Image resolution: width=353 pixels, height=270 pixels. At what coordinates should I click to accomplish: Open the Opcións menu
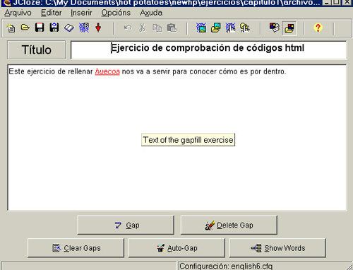point(116,13)
